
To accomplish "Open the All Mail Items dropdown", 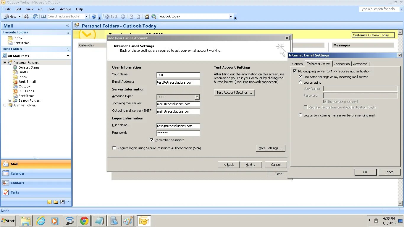I will tap(68, 56).
